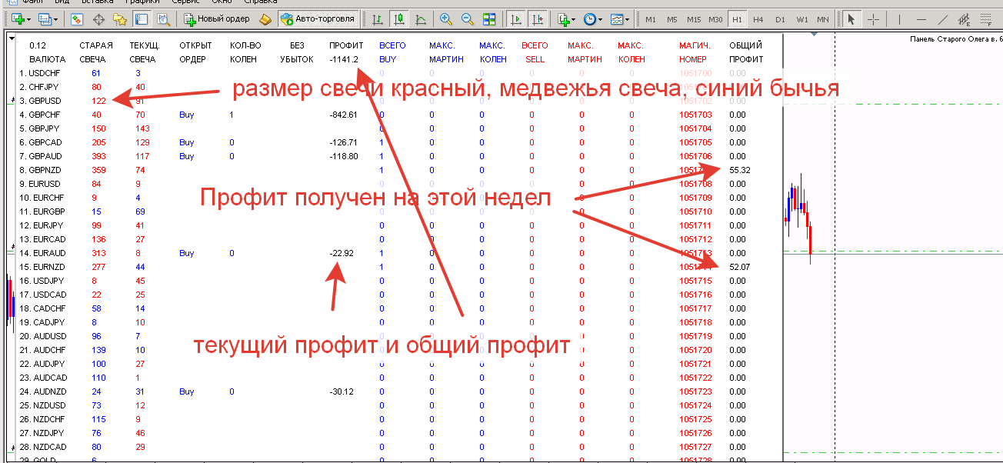Click the GBPCAD profit -126.71
The image size is (1003, 463).
343,142
